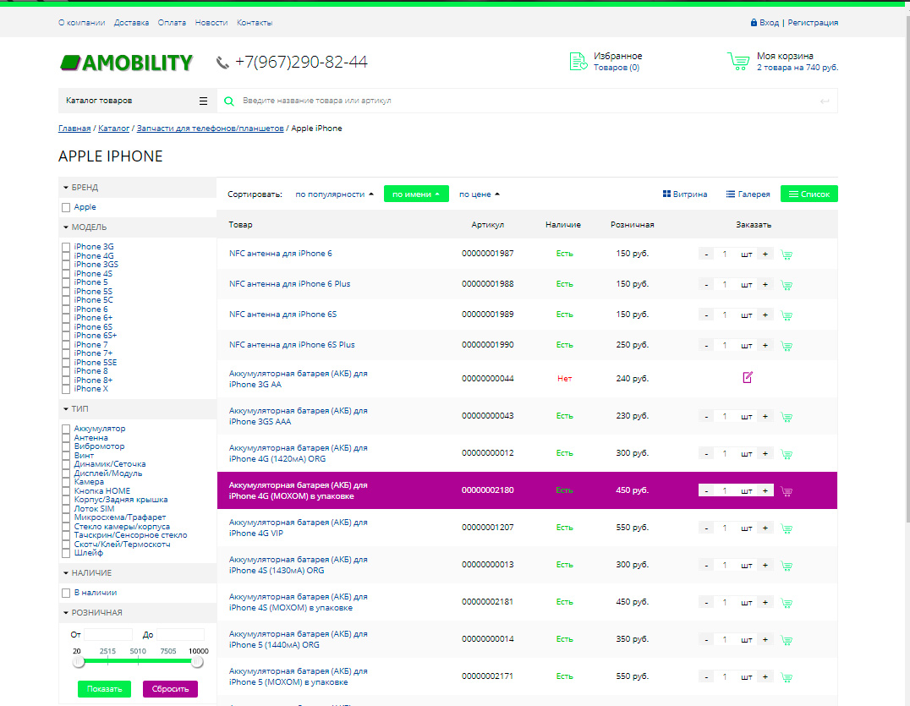The image size is (910, 706).
Task: Sort by по популярности
Action: click(x=334, y=194)
